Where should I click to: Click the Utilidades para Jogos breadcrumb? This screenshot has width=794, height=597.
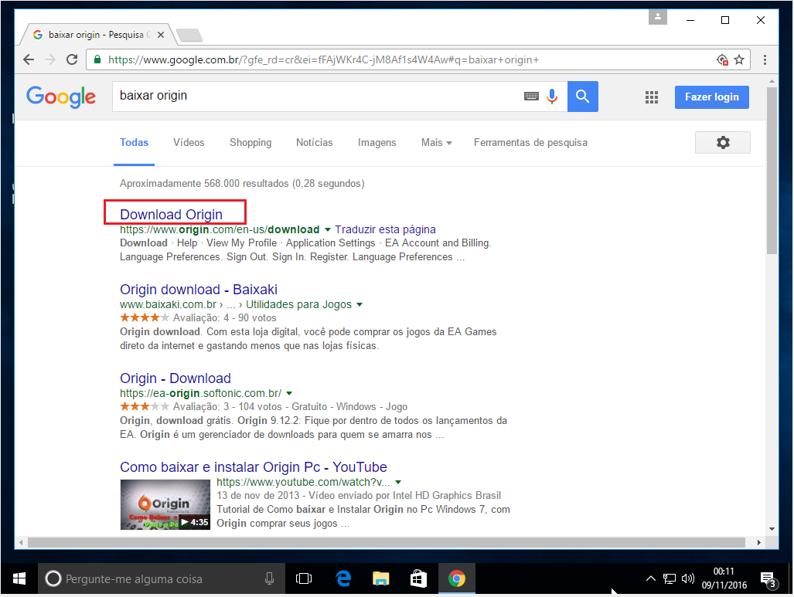(298, 304)
